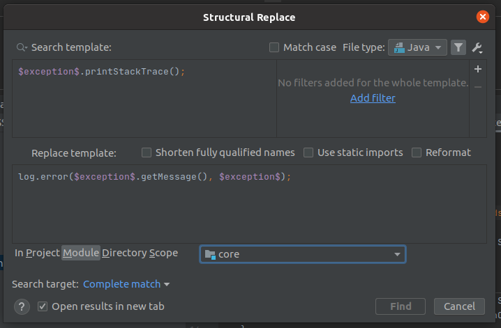Tick the Reformat checkbox
Screen dimensions: 501x328
(417, 153)
